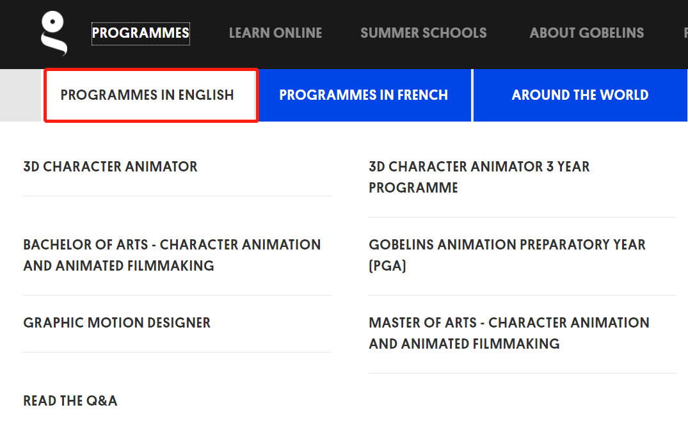
Task: Open the Programmes menu
Action: [140, 33]
